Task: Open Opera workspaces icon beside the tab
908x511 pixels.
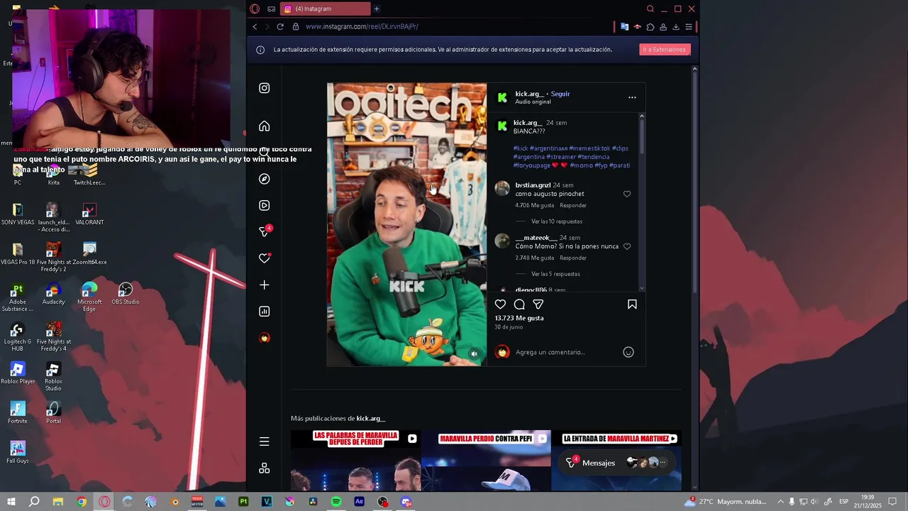Action: [x=271, y=9]
